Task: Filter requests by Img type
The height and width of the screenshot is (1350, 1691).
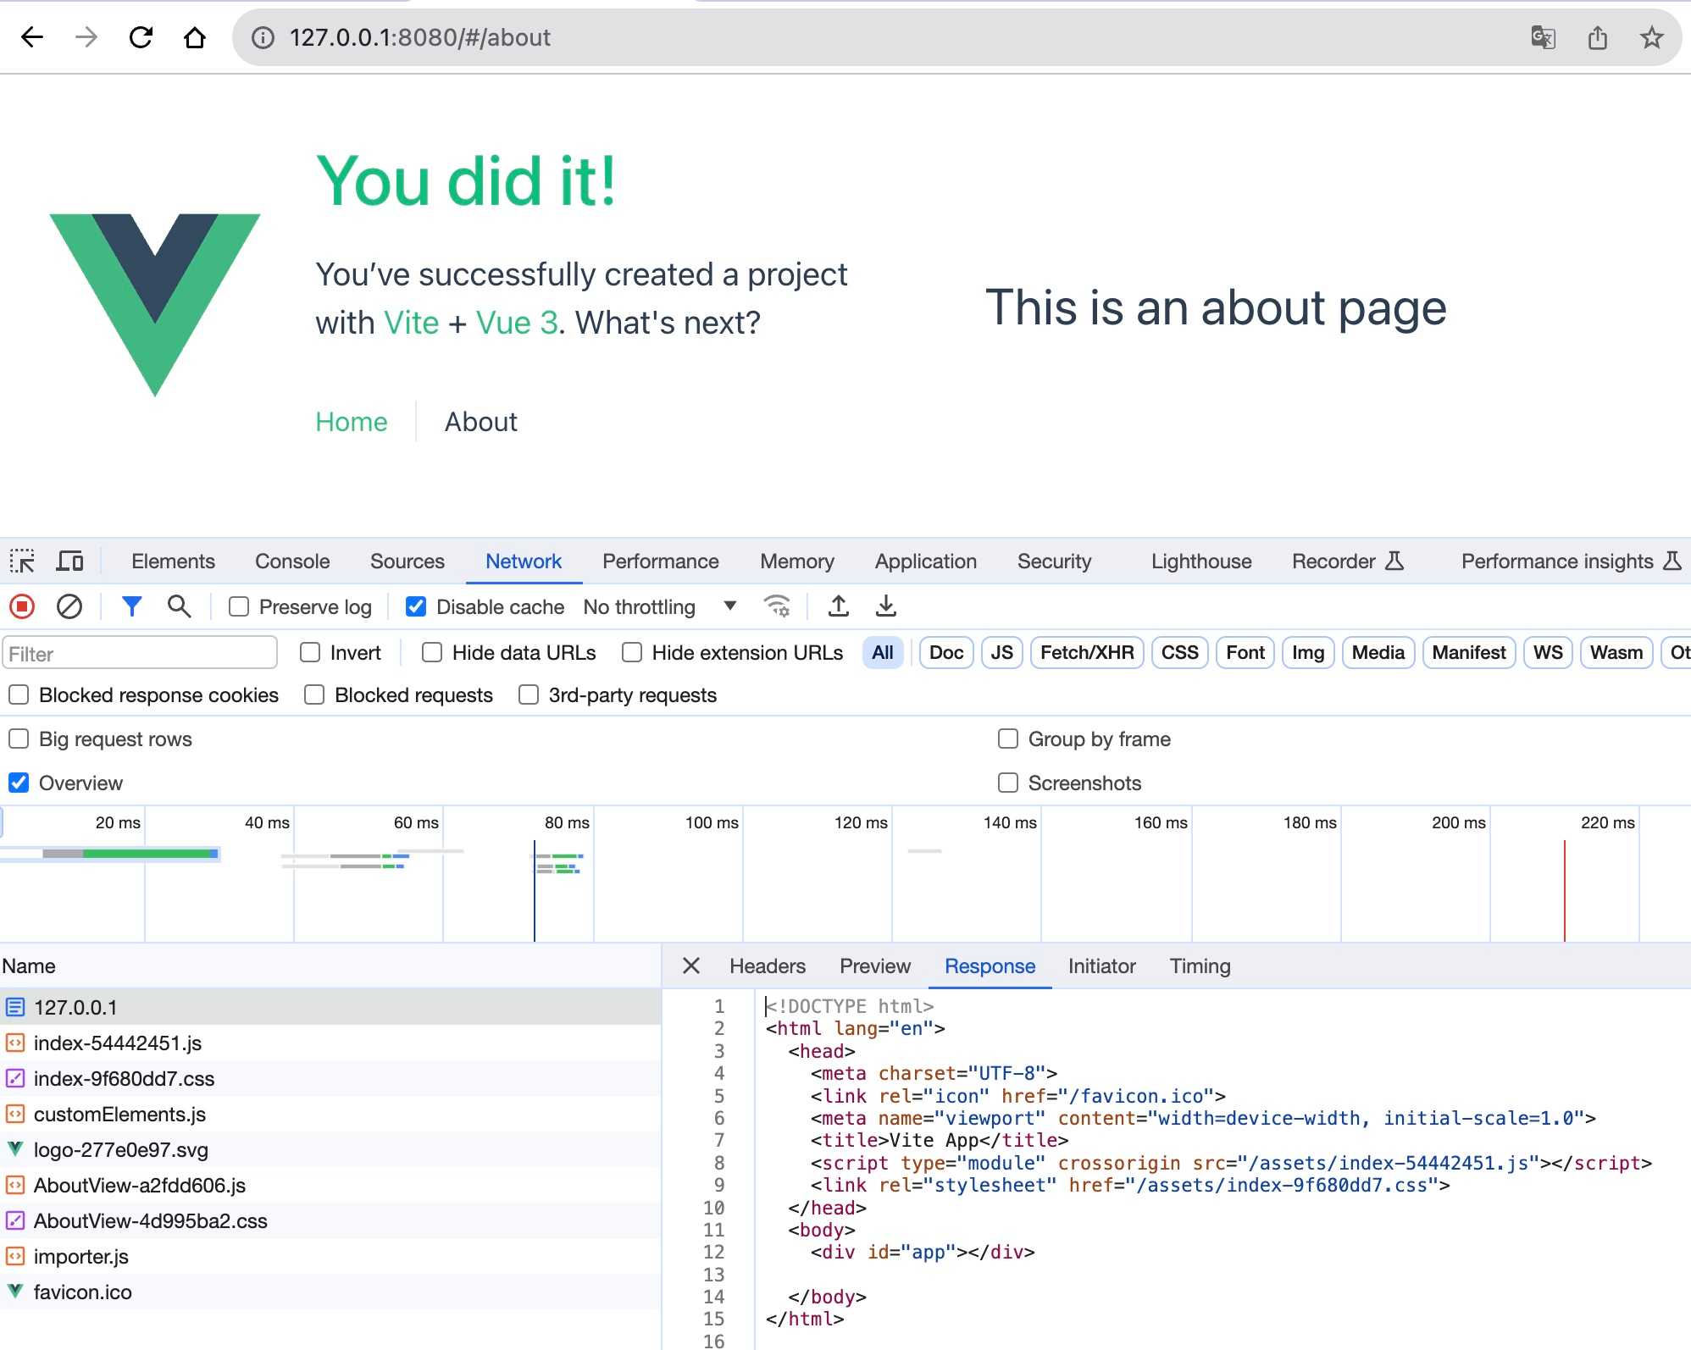Action: click(x=1308, y=652)
